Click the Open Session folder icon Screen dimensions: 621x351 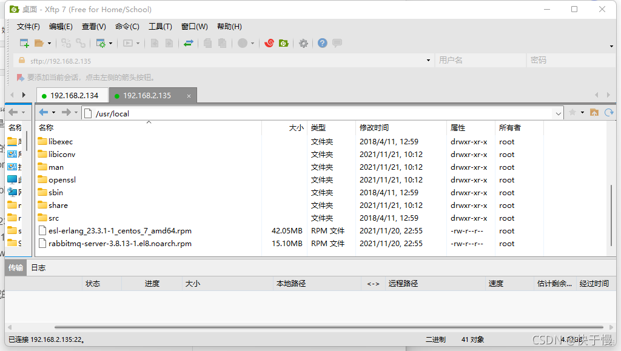39,43
